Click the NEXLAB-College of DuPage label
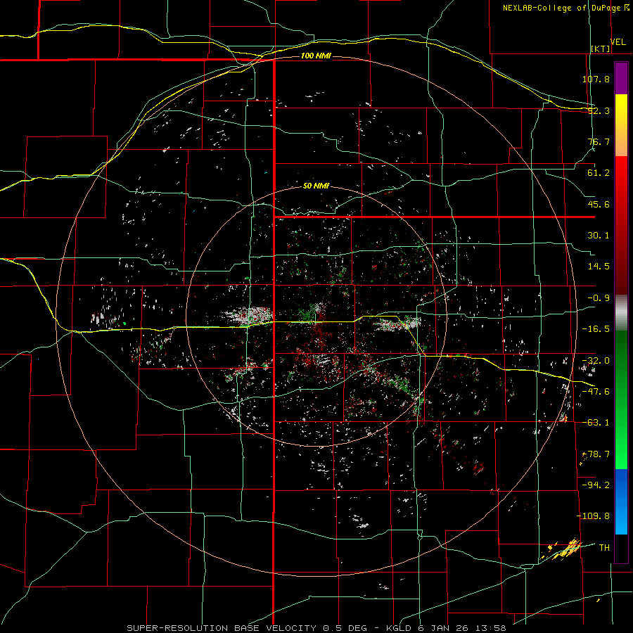 tap(561, 8)
